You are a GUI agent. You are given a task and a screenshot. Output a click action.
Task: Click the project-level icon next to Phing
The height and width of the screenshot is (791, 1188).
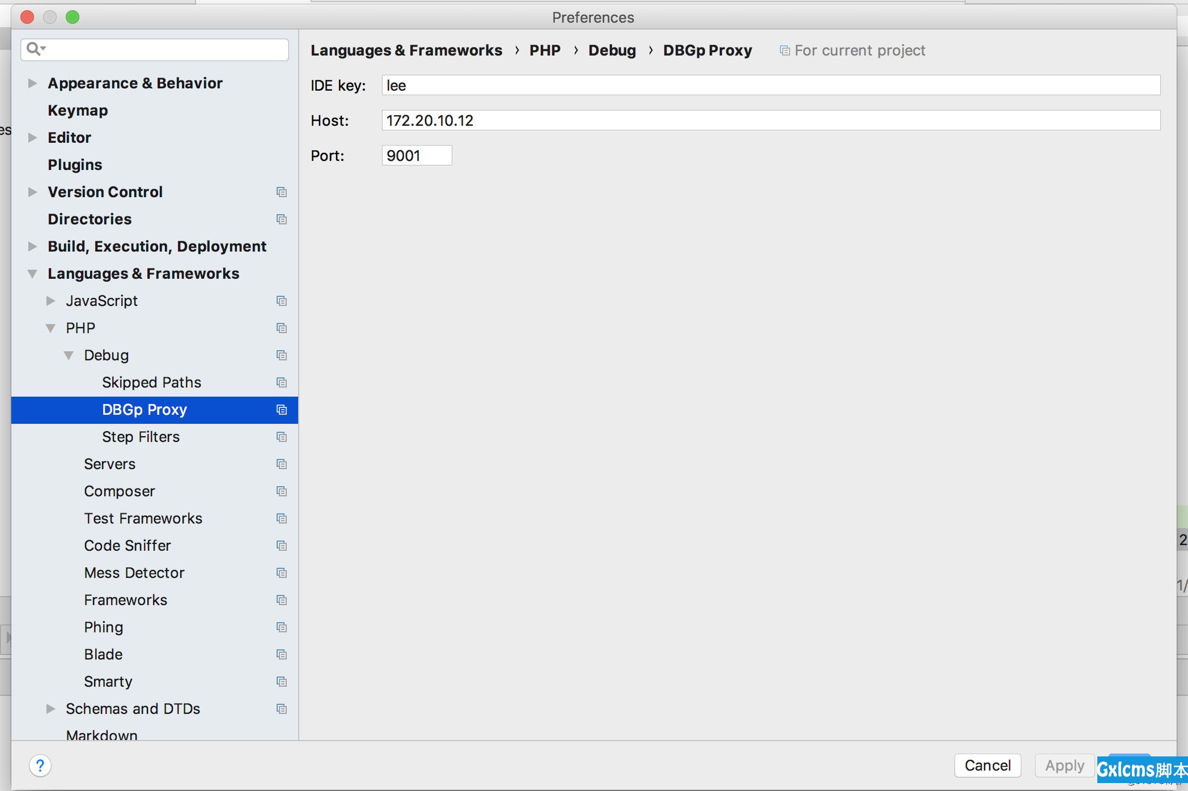282,627
